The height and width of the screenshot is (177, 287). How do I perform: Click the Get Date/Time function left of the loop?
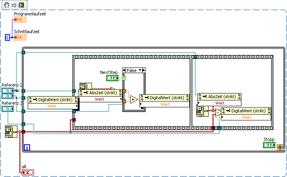point(11,132)
